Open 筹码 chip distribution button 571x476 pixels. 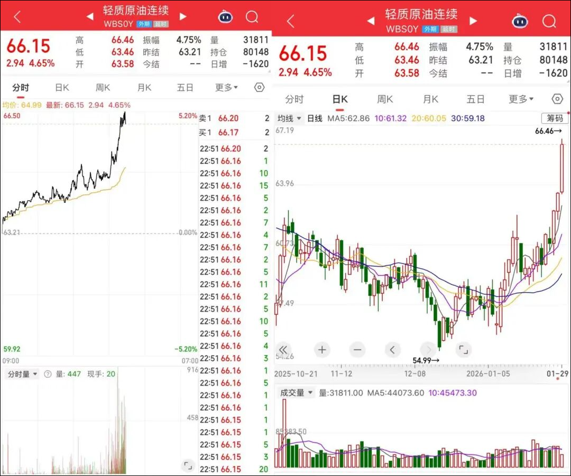coord(554,118)
